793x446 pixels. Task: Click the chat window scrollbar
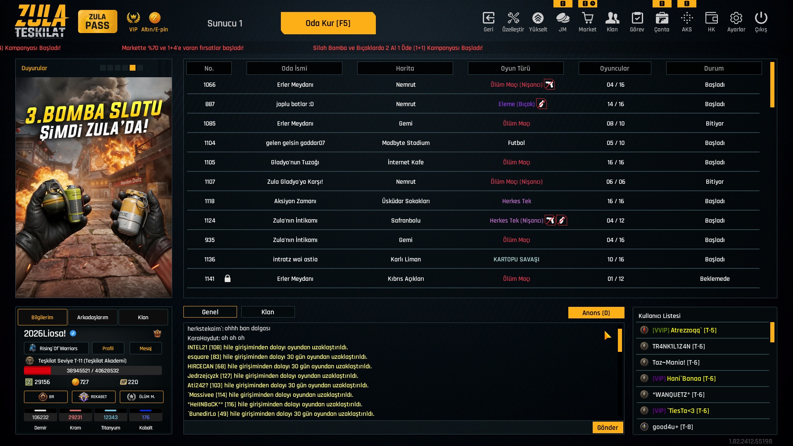click(x=620, y=340)
